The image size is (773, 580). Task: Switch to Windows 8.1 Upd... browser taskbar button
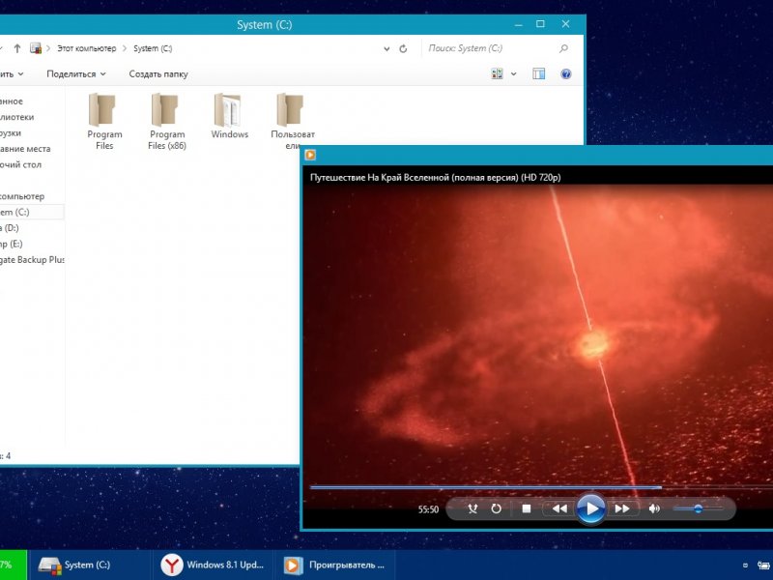tap(212, 565)
